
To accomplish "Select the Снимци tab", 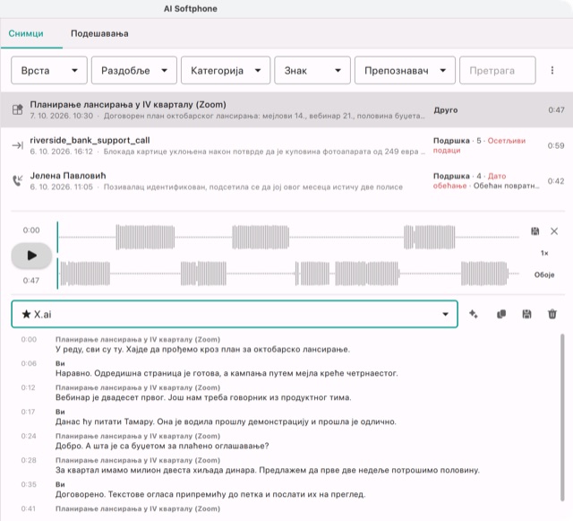I will point(26,34).
